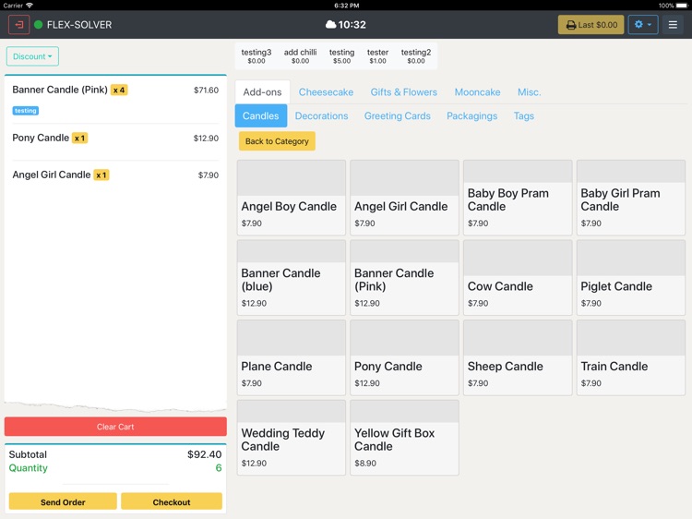The height and width of the screenshot is (519, 692).
Task: Add Plane Candle to cart
Action: (x=292, y=357)
